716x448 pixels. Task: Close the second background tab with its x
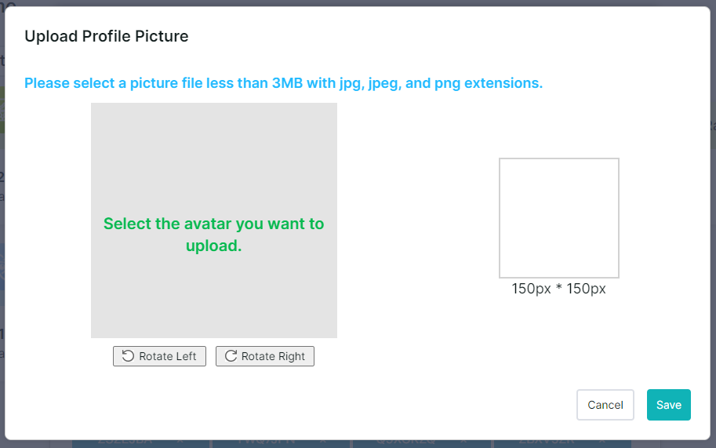click(323, 442)
